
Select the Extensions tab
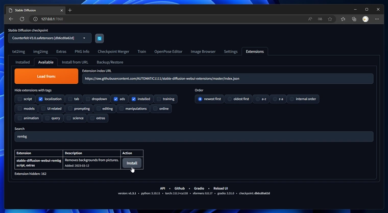255,52
